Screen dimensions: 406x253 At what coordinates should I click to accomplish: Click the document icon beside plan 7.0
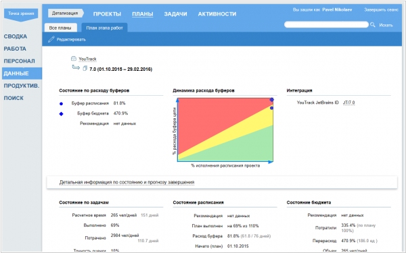tap(85, 68)
